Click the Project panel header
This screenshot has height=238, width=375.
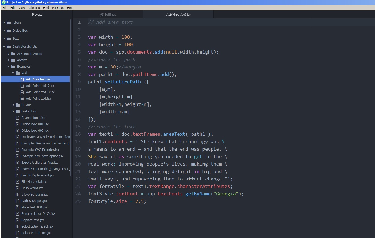[x=37, y=15]
